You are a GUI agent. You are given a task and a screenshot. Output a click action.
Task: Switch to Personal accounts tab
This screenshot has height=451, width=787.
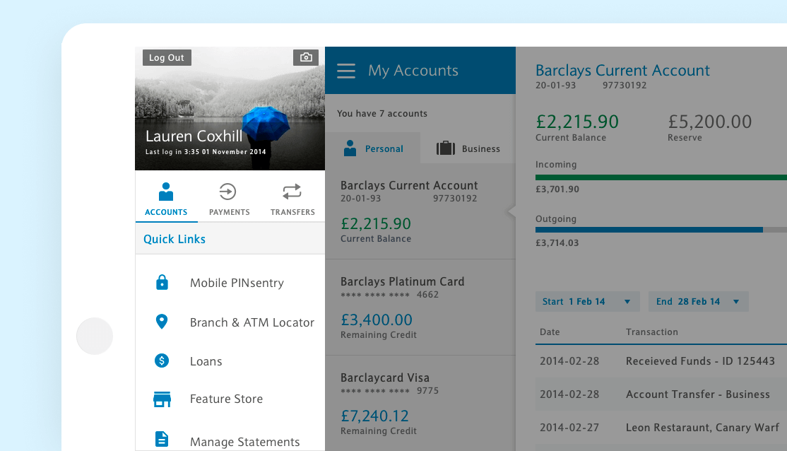pos(373,148)
